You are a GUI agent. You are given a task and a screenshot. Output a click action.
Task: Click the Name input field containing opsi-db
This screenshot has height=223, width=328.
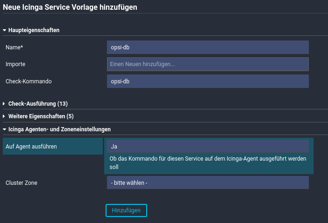[x=208, y=47]
